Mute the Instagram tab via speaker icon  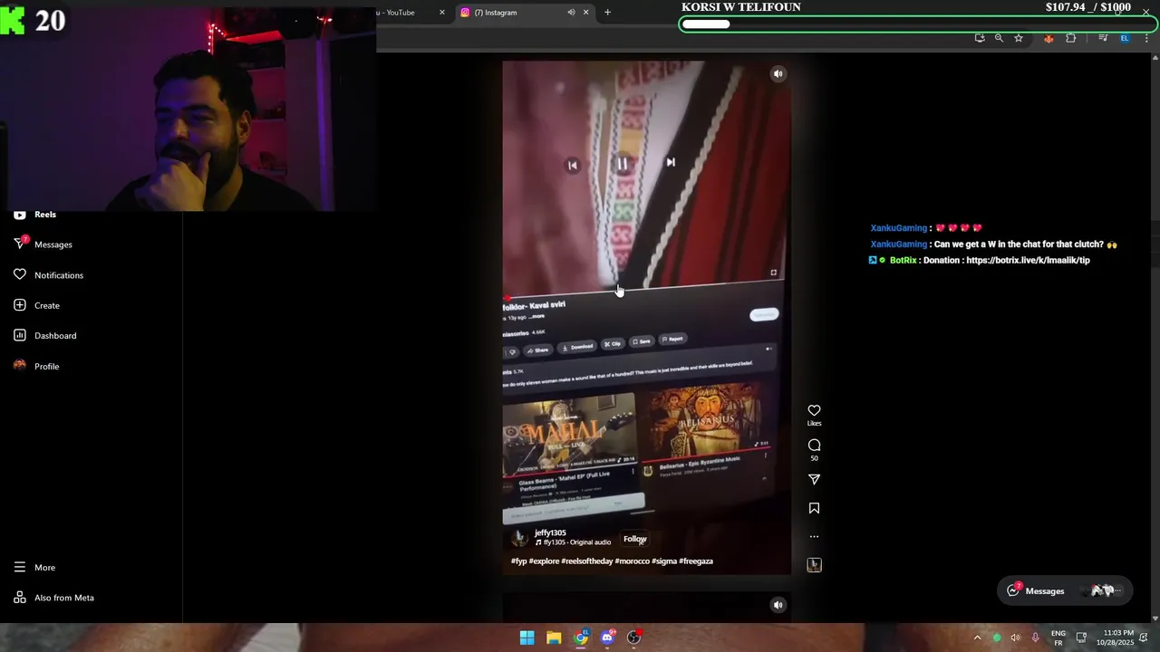[x=571, y=13]
